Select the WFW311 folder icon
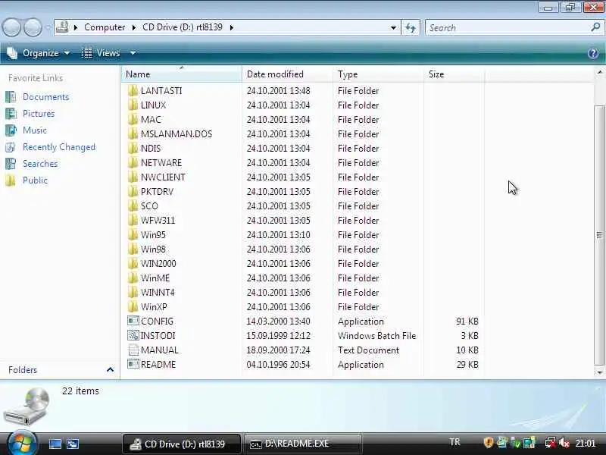The width and height of the screenshot is (606, 455). coord(133,220)
